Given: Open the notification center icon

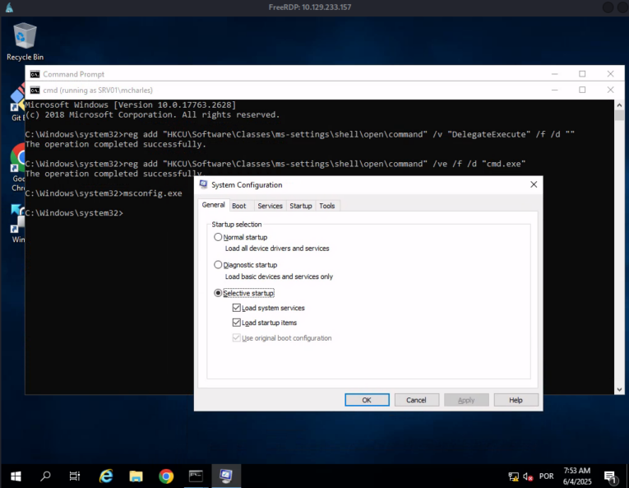Looking at the screenshot, I should click(x=611, y=476).
